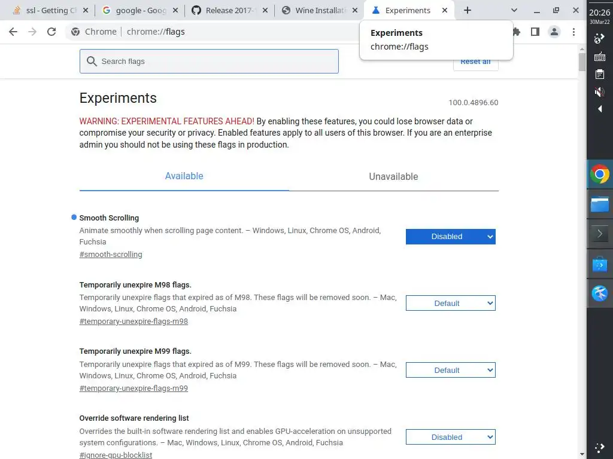Viewport: 613px width, 459px height.
Task: Click the #smooth-scrolling anchor link
Action: (111, 255)
